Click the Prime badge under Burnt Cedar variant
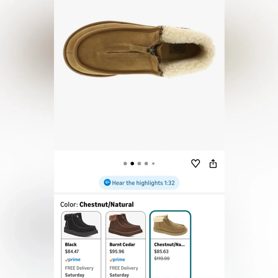The width and height of the screenshot is (278, 278). tap(117, 259)
